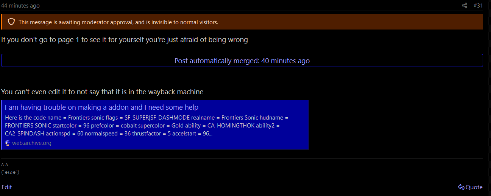Viewport: 491px width, 196px height.
Task: Open the #31 post permalink
Action: coord(478,5)
